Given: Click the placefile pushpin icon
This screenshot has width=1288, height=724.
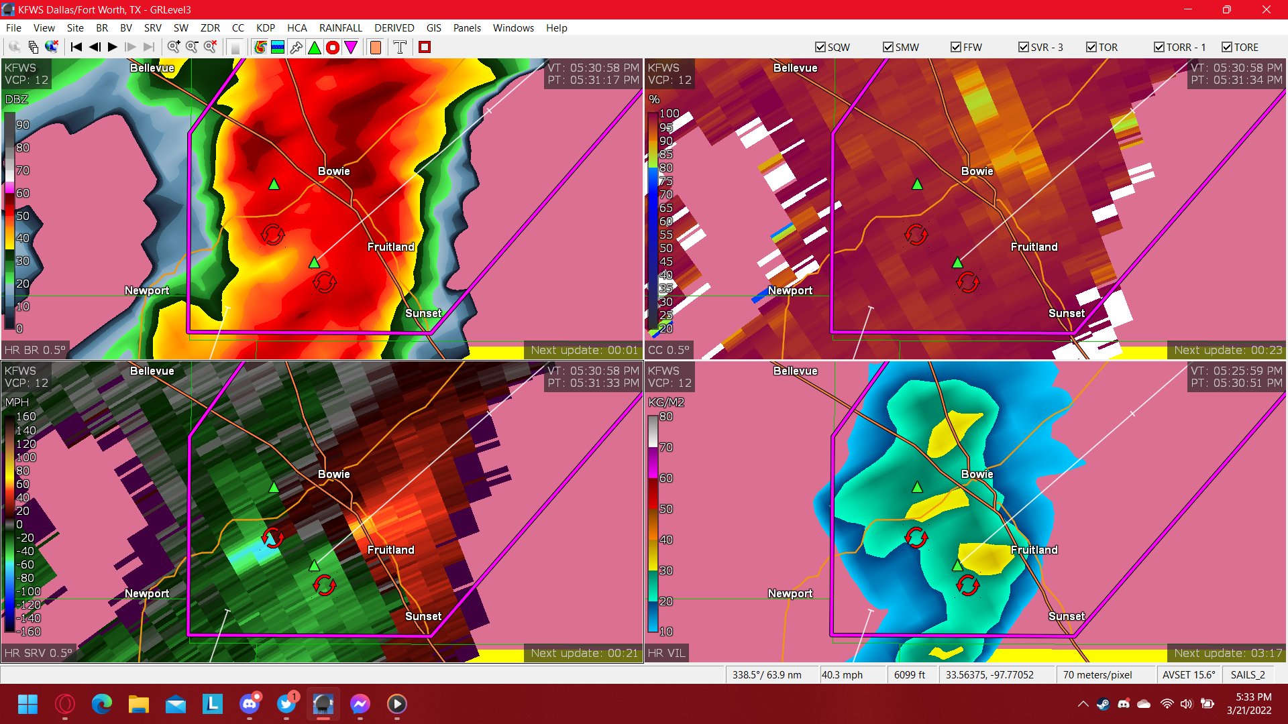Looking at the screenshot, I should pyautogui.click(x=295, y=47).
